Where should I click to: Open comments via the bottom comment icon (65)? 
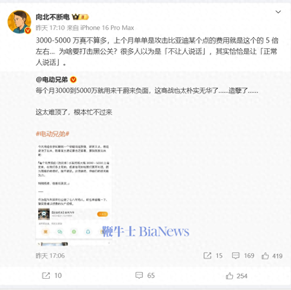click(x=139, y=275)
